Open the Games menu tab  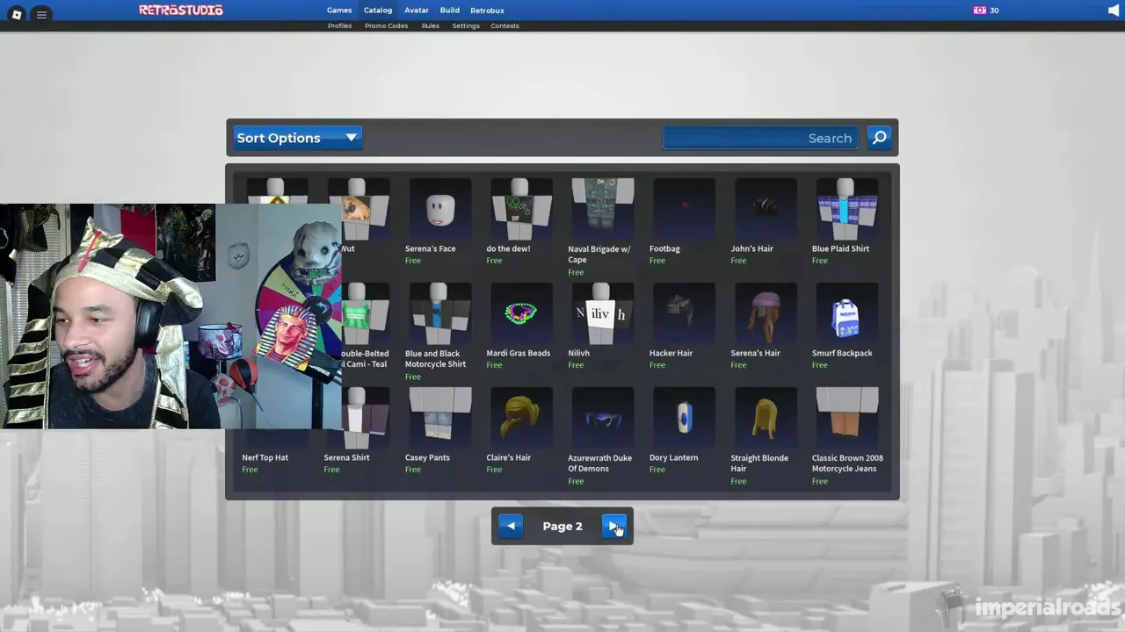[x=339, y=11]
